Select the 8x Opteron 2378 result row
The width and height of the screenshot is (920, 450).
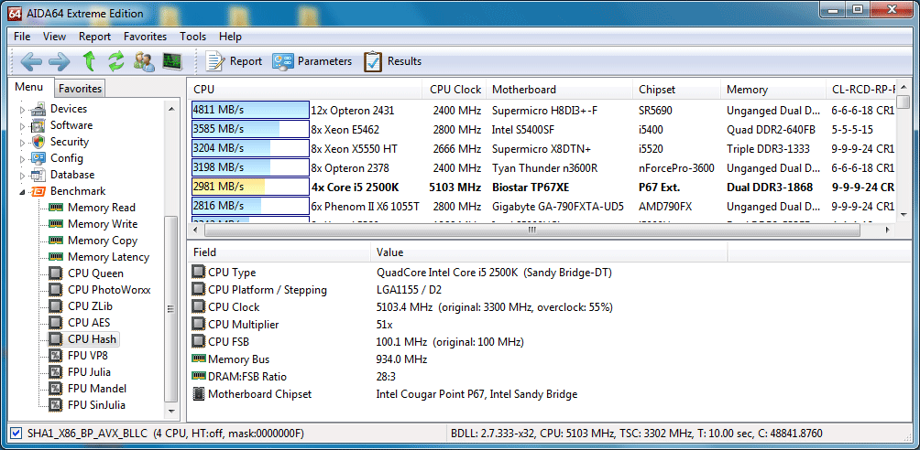click(x=542, y=168)
